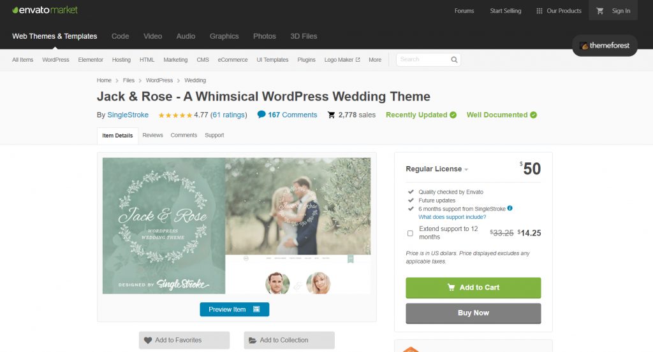Open the UI Templates category
Screen dimensions: 653x352
coord(272,60)
